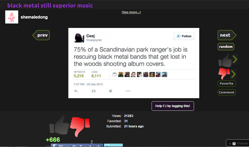249x147 pixels.
Task: Open the tweet's three-dot more menu
Action: (x=128, y=91)
